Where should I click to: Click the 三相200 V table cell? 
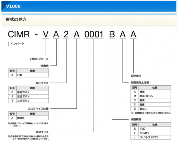click(32, 96)
